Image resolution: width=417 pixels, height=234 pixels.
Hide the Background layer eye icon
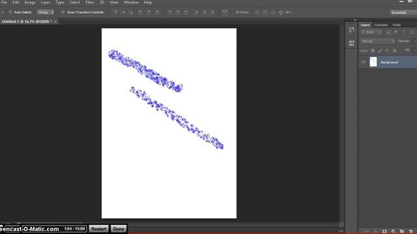click(x=363, y=62)
